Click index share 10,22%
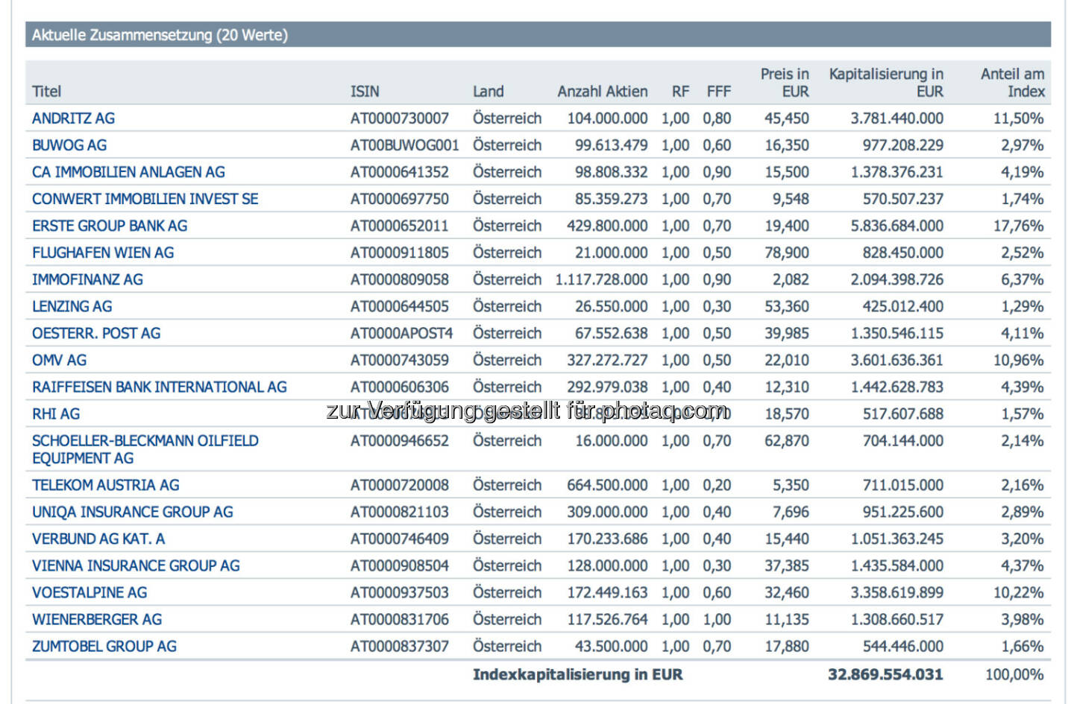Image resolution: width=1074 pixels, height=704 pixels. click(x=1019, y=592)
